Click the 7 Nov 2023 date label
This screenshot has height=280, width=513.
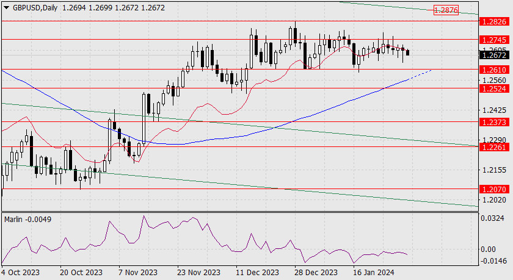click(138, 273)
